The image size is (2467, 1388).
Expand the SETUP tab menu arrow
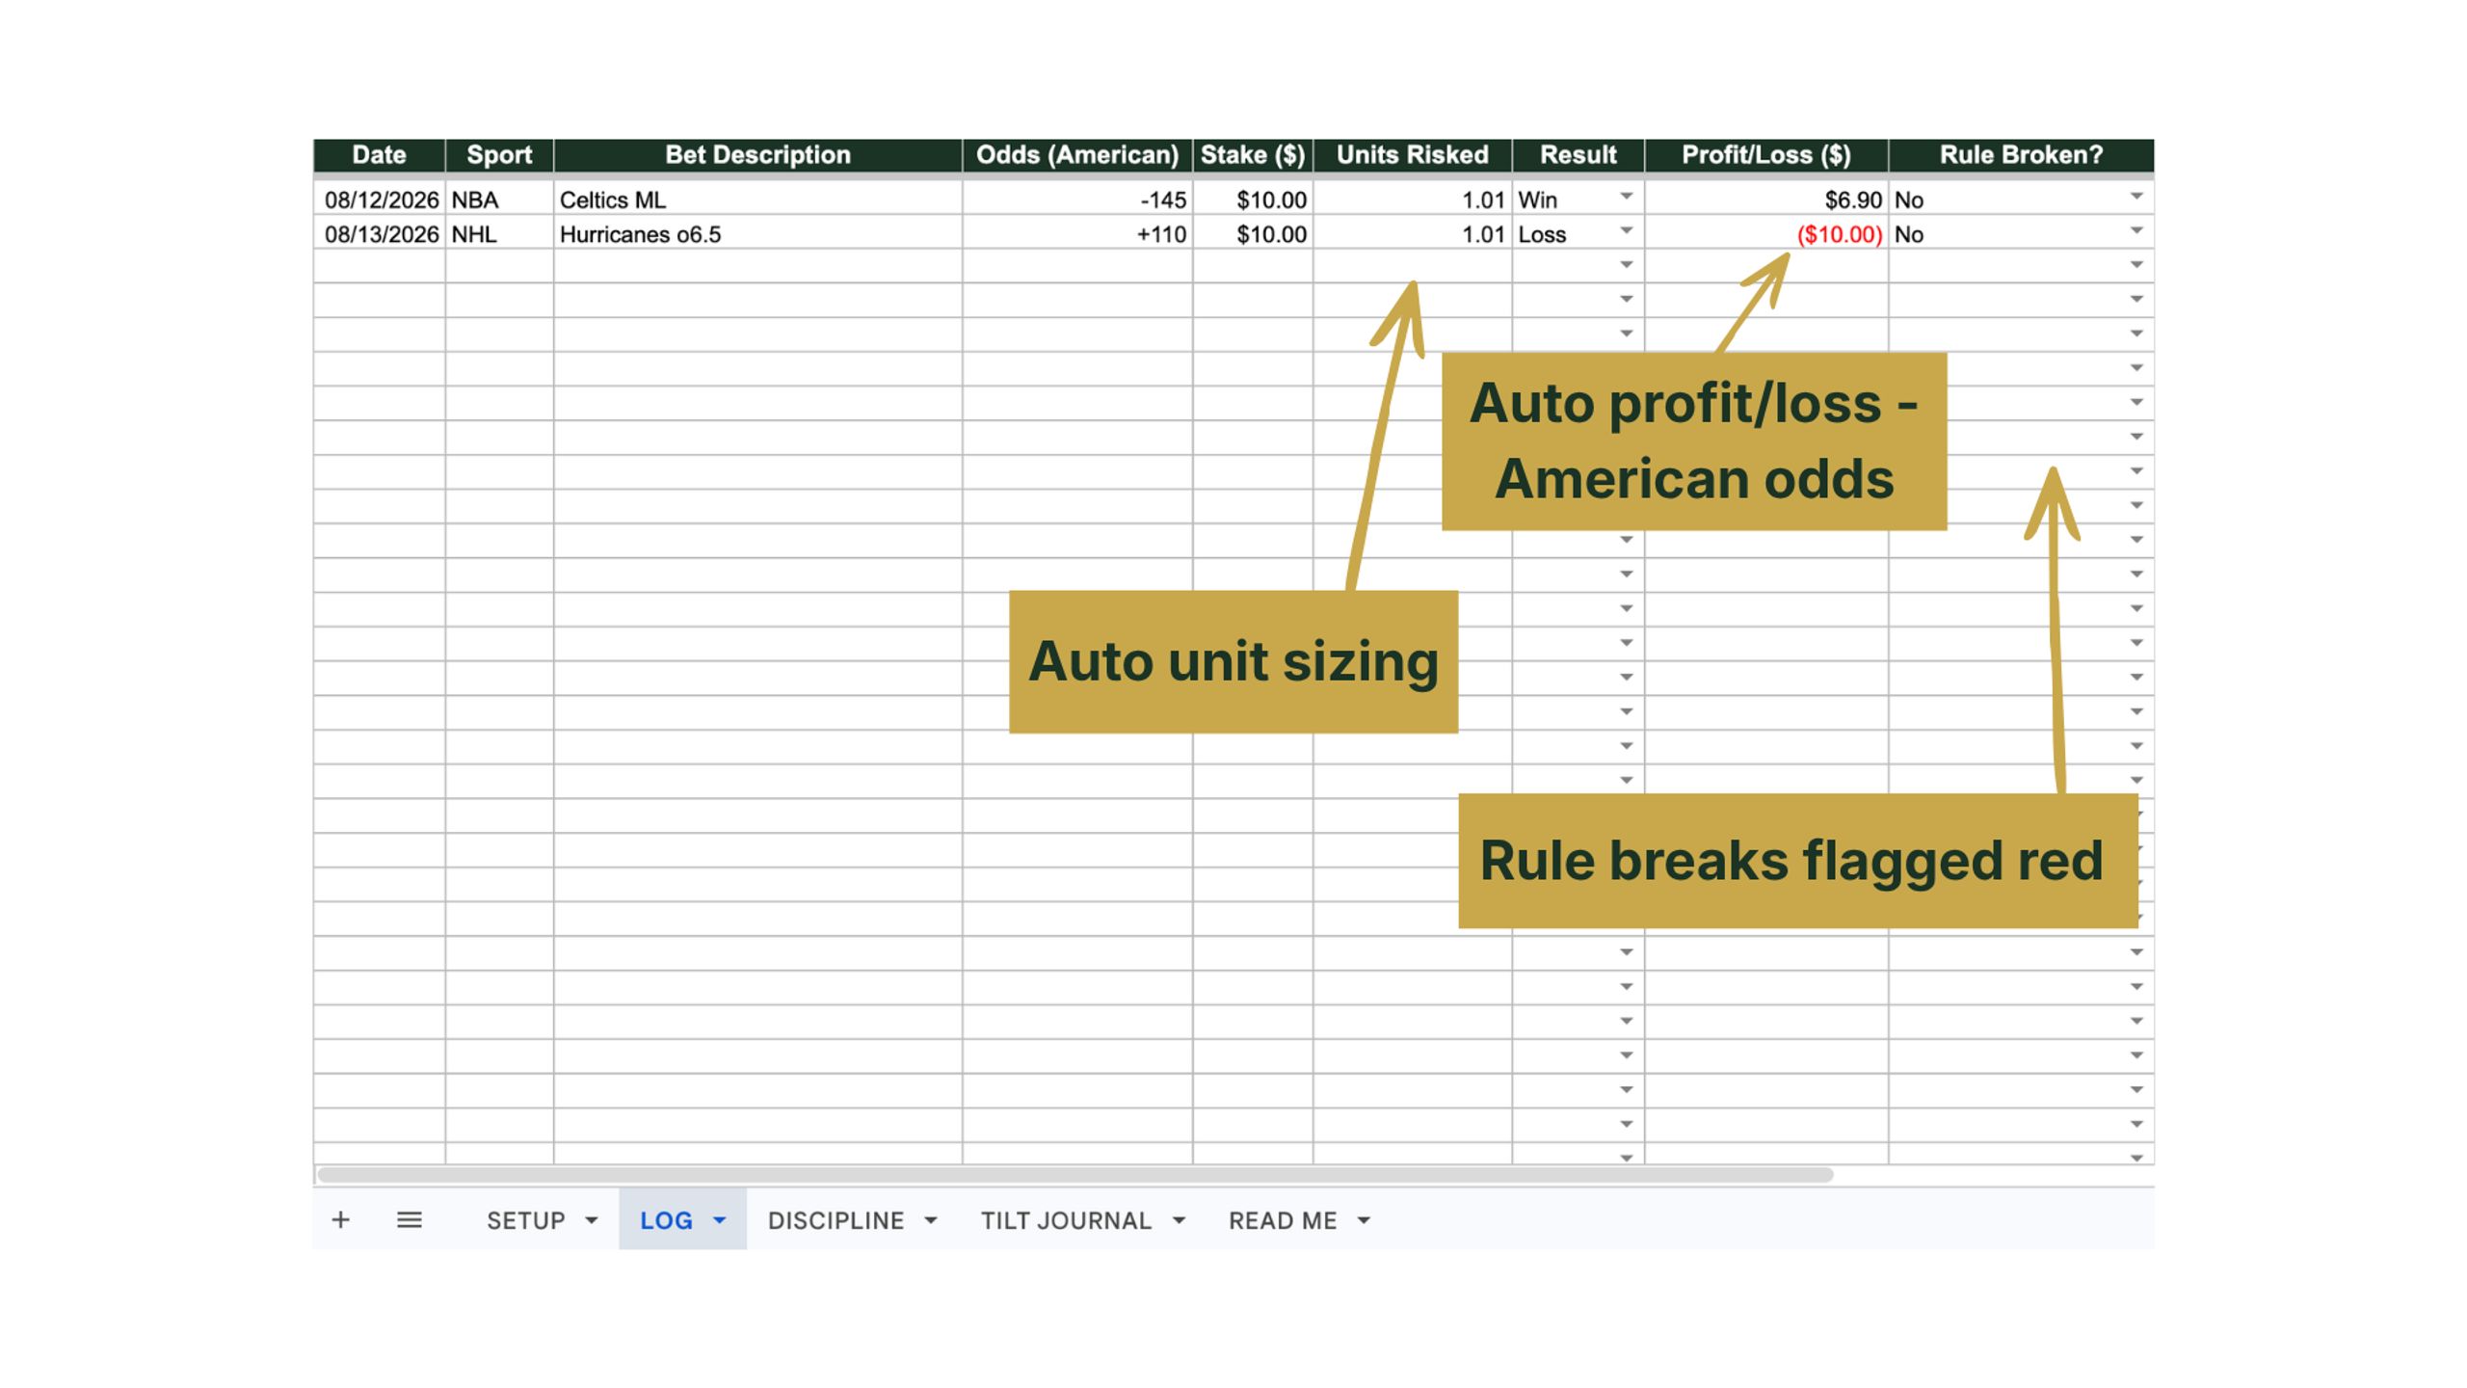pos(592,1220)
